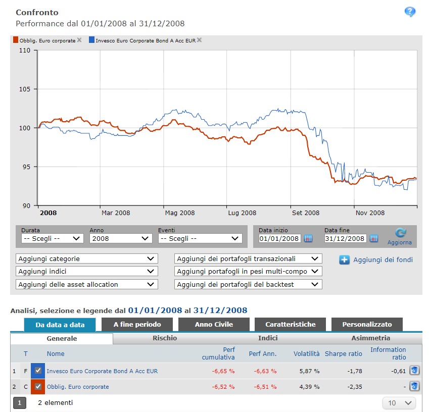Remove Obblig. Euro corporate from chart legend

(x=79, y=40)
